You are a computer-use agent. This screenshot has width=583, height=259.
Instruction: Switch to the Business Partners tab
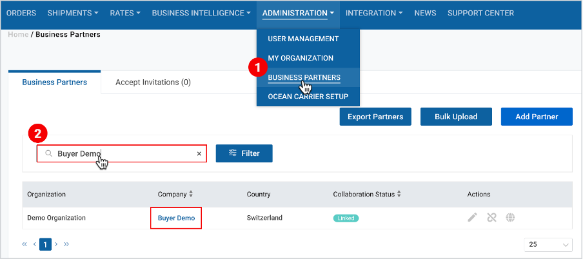point(55,82)
